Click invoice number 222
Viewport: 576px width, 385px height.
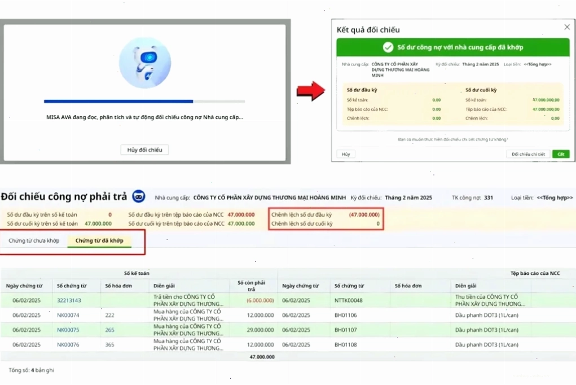pyautogui.click(x=109, y=315)
